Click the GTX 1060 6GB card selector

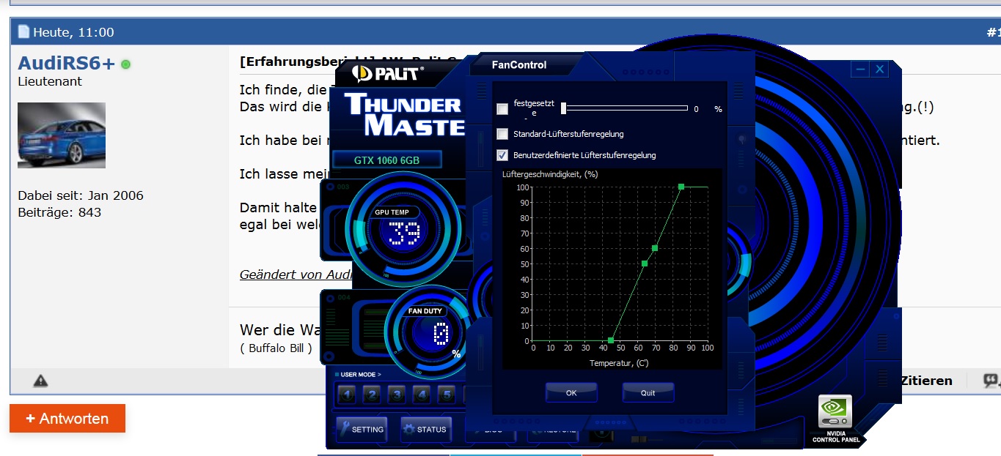tap(387, 160)
